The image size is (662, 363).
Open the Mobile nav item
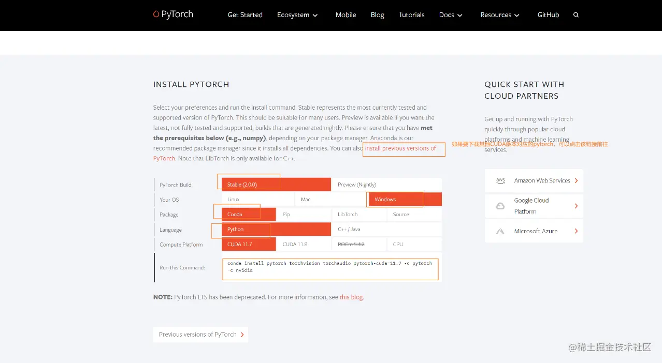[346, 15]
